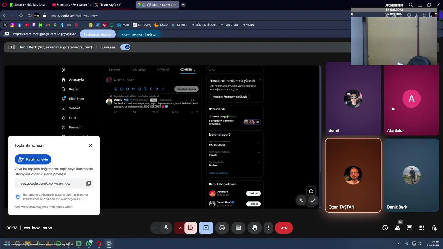
Task: Copy the meet.google.com/cxs-iwxe-muw link
Action: click(88, 183)
